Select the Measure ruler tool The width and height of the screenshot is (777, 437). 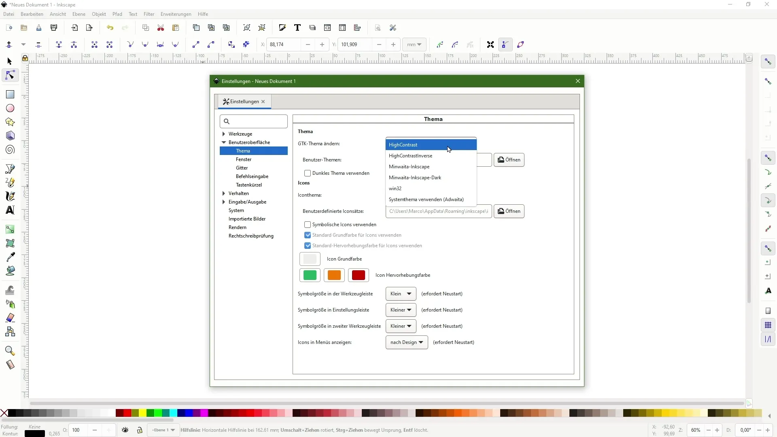[x=10, y=365]
